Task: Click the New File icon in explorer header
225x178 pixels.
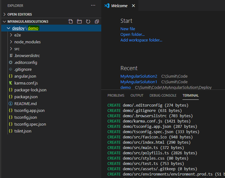Action: (70, 22)
